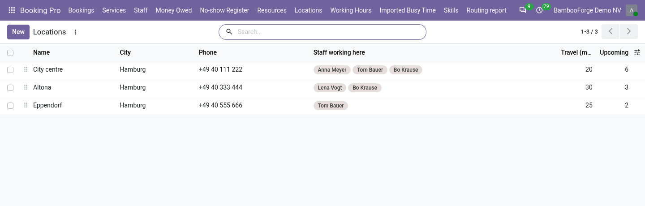Open the City centre location record

(48, 69)
